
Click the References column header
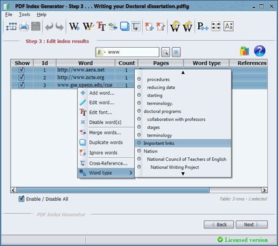(248, 63)
